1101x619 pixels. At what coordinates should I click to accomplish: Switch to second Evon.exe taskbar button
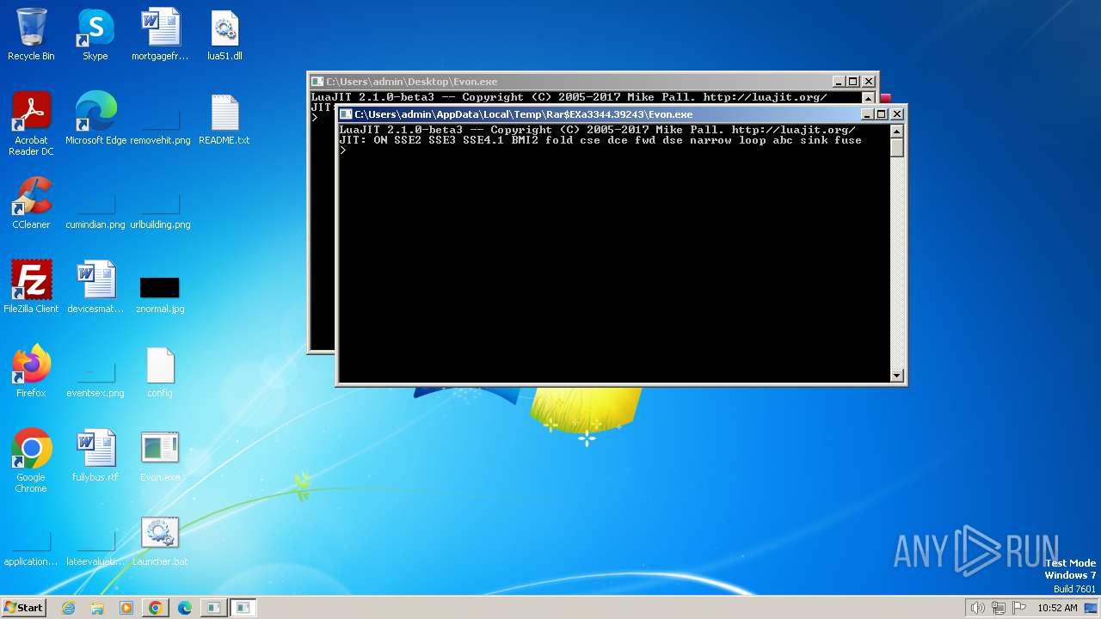tap(243, 608)
